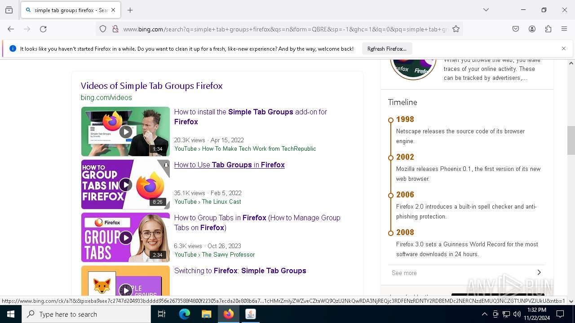575x323 pixels.
Task: Open Switching to Firefox: Simple Tab Groups link
Action: (x=240, y=271)
